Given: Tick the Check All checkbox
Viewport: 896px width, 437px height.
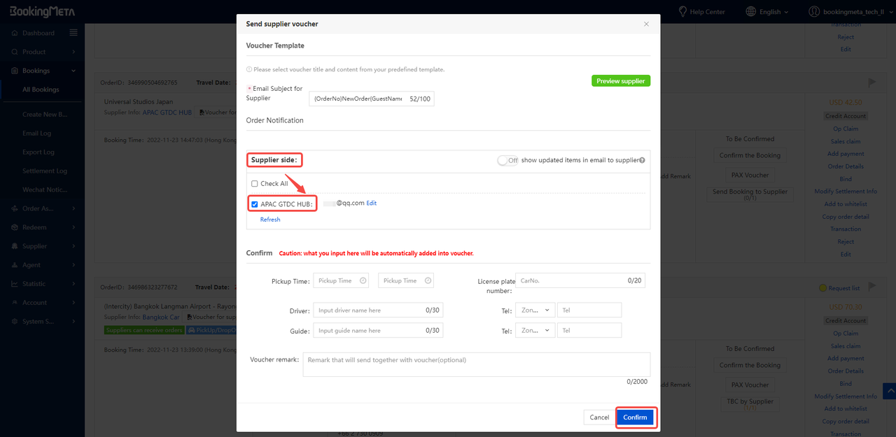Looking at the screenshot, I should coord(255,184).
